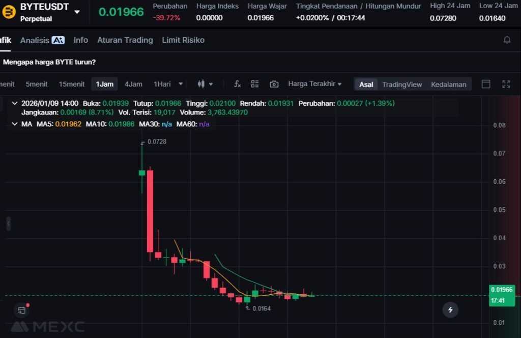Switch chart source to TradingView
The width and height of the screenshot is (521, 338).
point(402,84)
